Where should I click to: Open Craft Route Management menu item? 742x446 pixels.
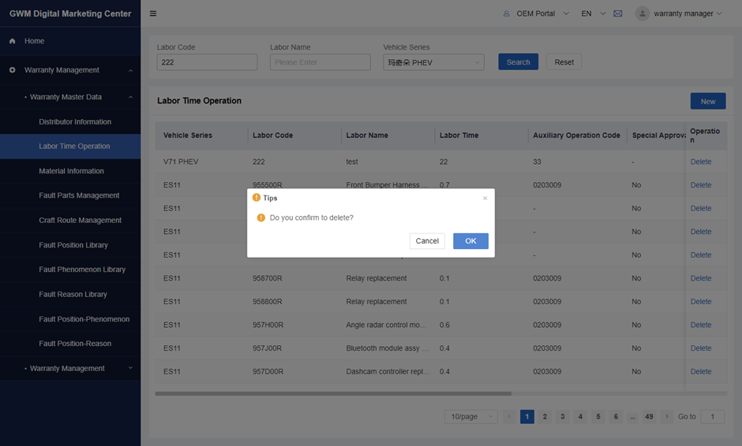pyautogui.click(x=70, y=220)
